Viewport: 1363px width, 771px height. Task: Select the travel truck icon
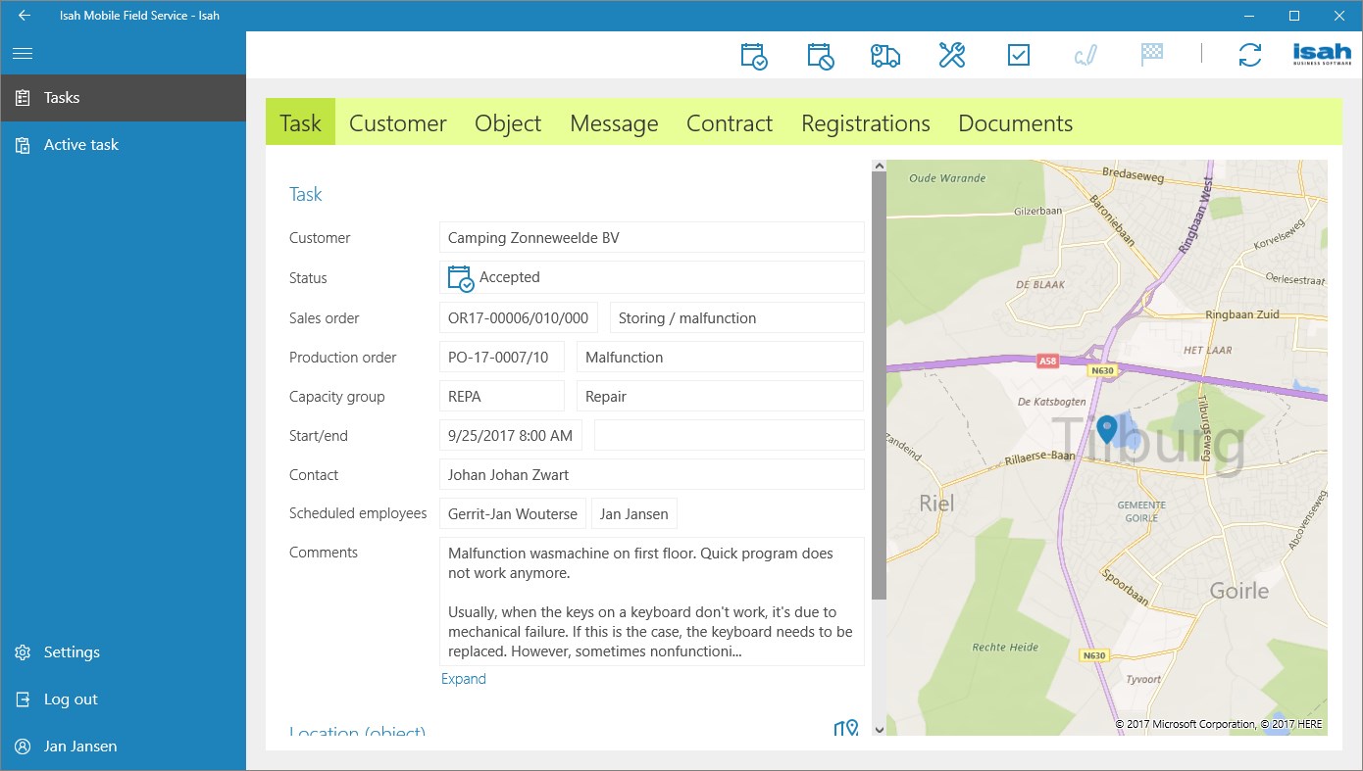coord(884,54)
